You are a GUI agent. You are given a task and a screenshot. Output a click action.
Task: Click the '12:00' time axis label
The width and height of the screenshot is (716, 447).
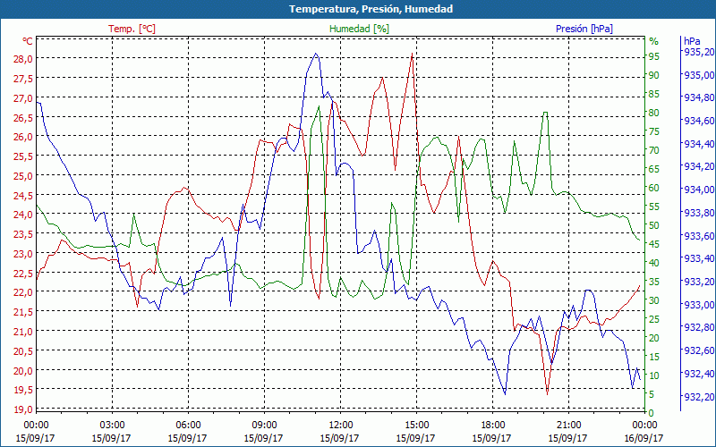(x=340, y=426)
